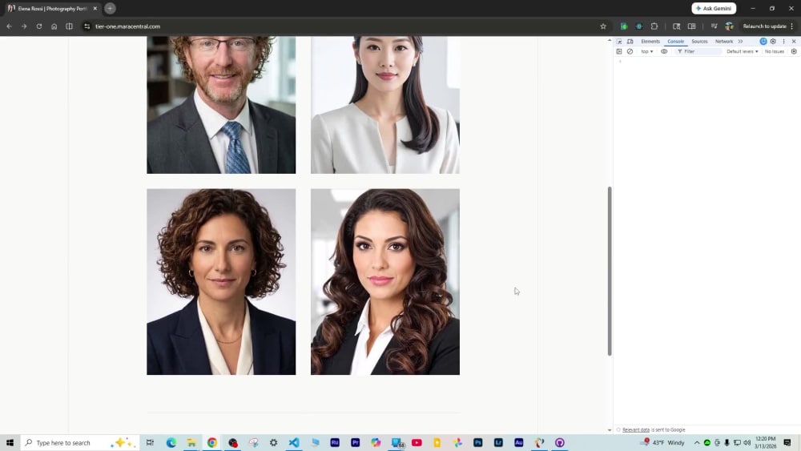Screen dimensions: 801x451
Task: Open Task View on the taskbar
Action: (x=151, y=442)
